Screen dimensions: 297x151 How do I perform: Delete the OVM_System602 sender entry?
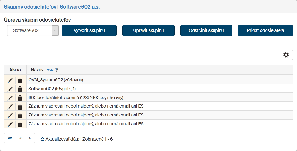[20, 80]
